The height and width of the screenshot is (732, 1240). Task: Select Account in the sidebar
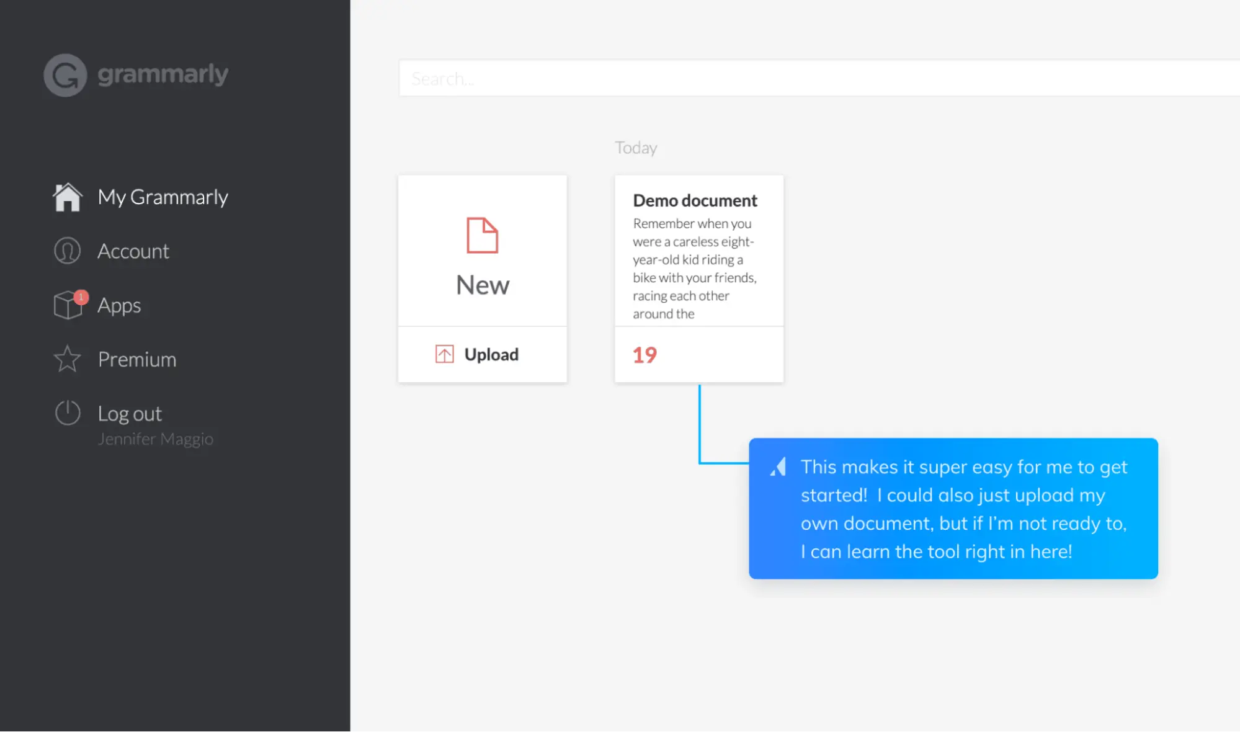coord(133,251)
